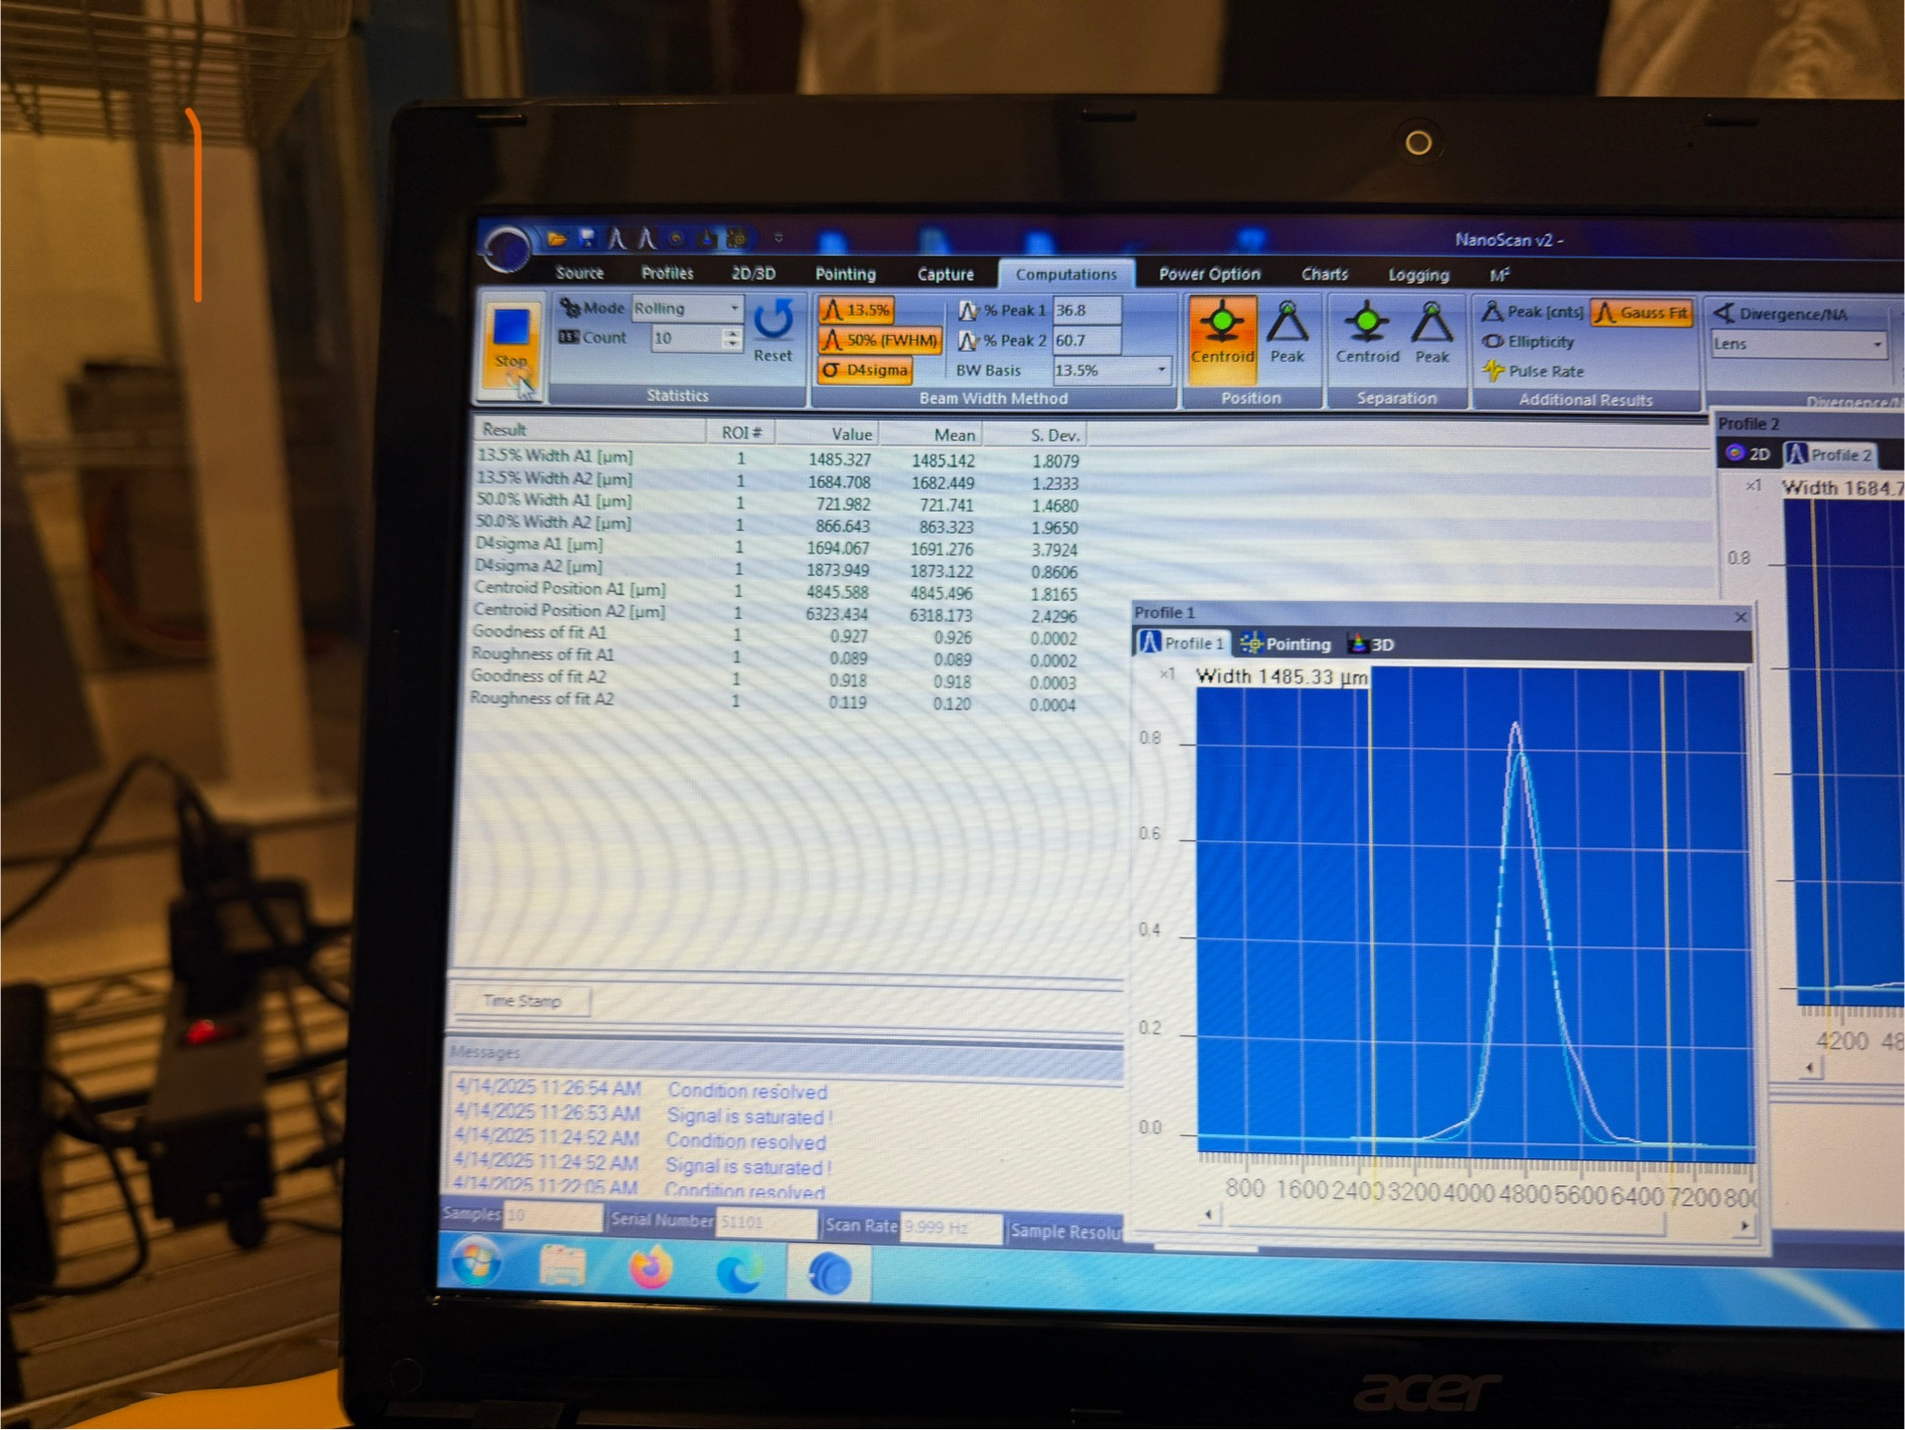Increment the Count stepper up arrow

pos(732,333)
